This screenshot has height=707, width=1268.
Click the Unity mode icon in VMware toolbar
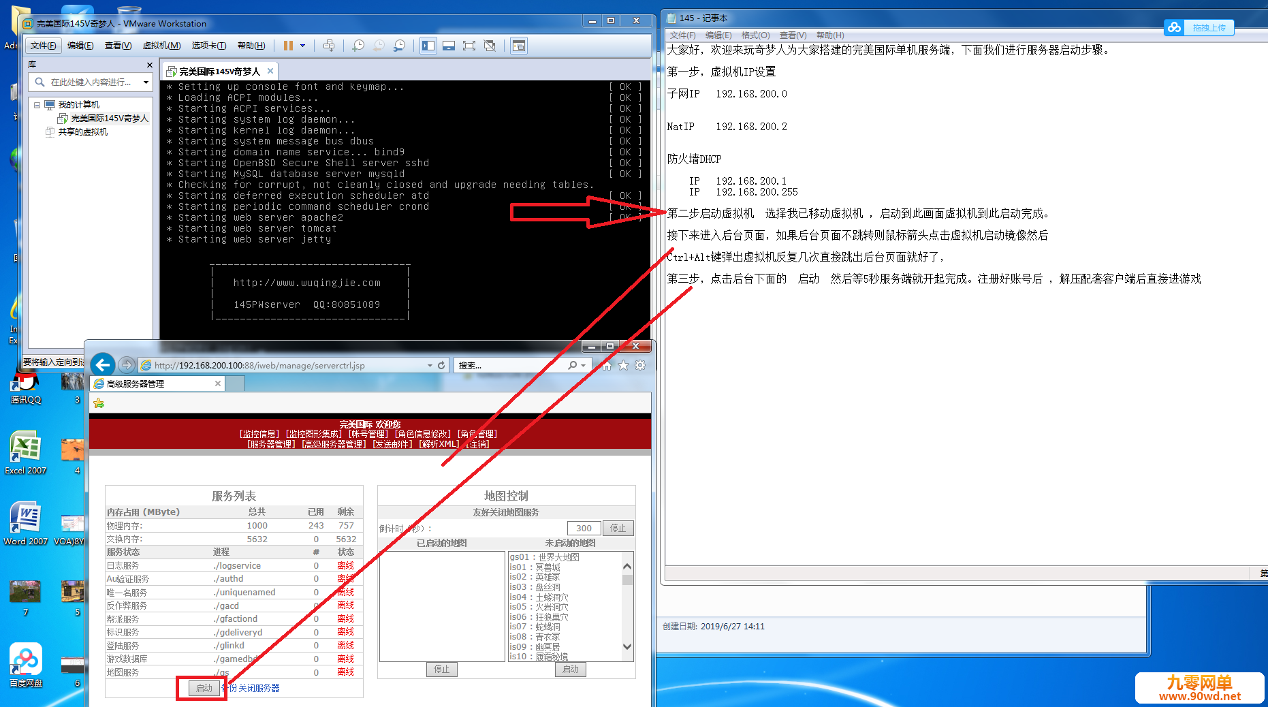coord(490,46)
